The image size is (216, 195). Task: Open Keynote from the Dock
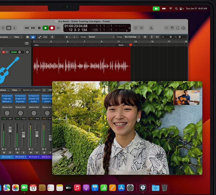[95, 188]
